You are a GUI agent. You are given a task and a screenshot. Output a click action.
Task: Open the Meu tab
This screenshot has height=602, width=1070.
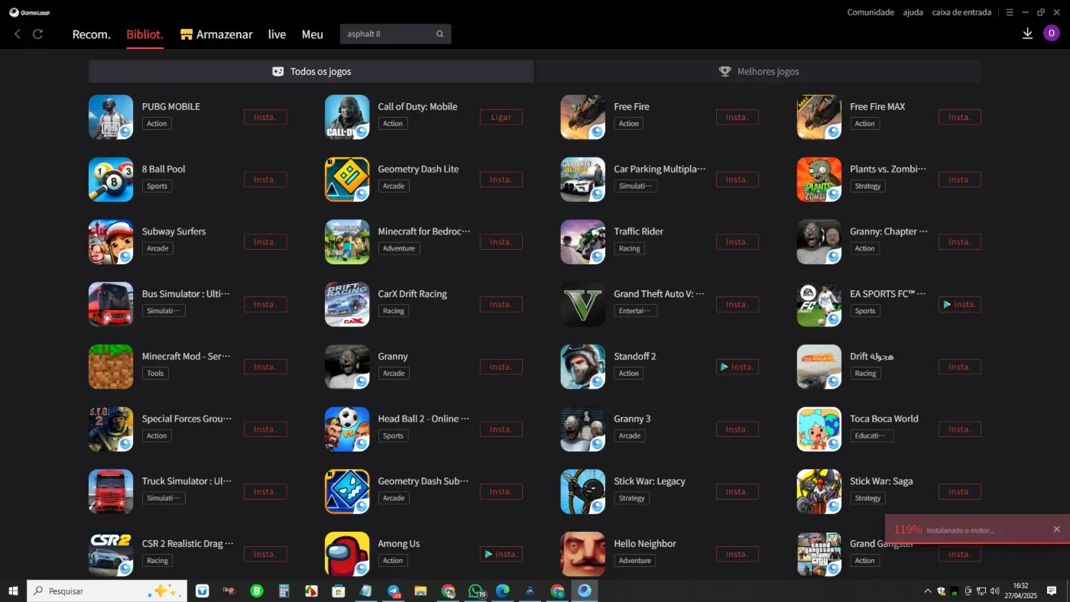pos(312,34)
